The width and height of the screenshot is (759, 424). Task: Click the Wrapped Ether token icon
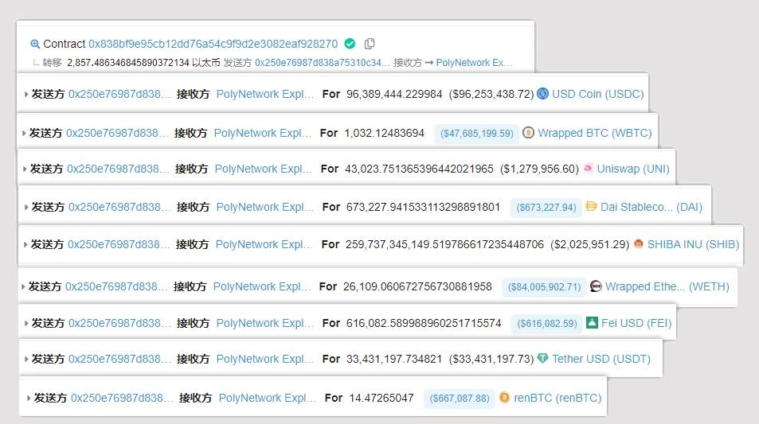click(596, 286)
